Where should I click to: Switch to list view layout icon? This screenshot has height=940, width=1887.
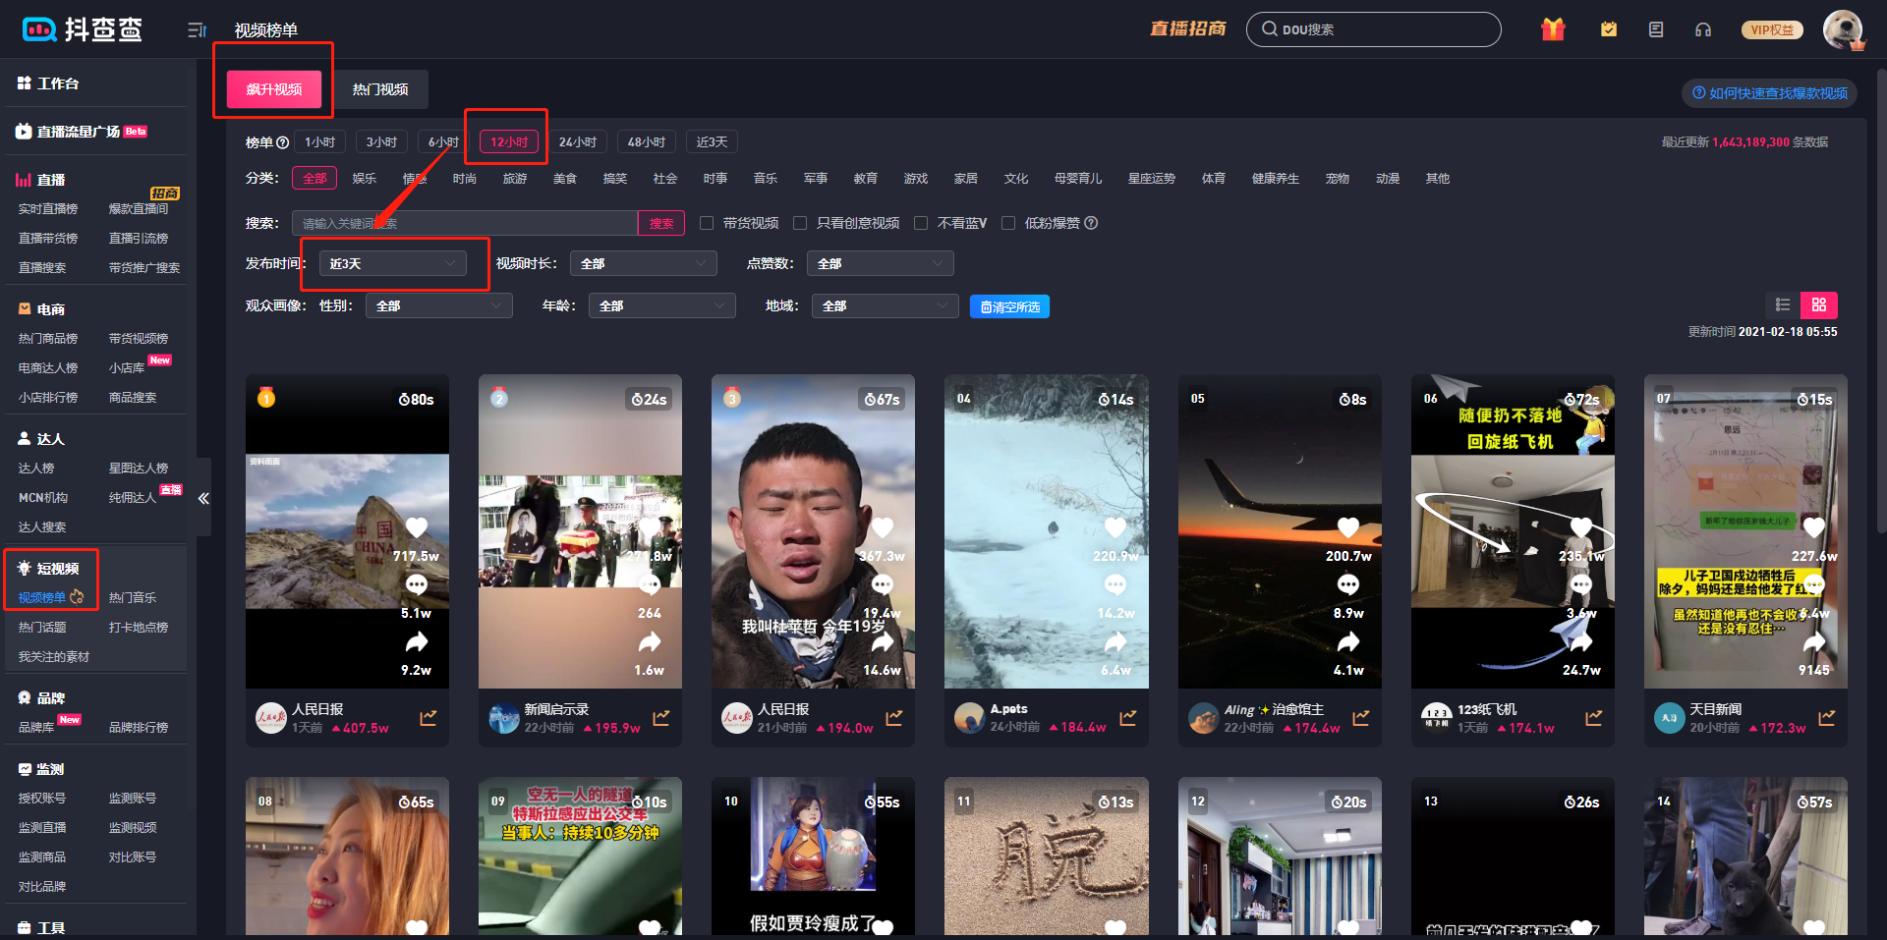click(1783, 304)
